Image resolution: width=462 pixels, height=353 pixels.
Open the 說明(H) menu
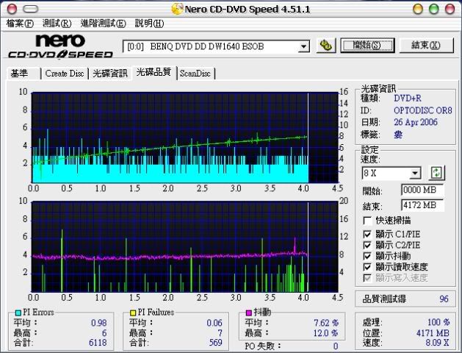point(149,24)
